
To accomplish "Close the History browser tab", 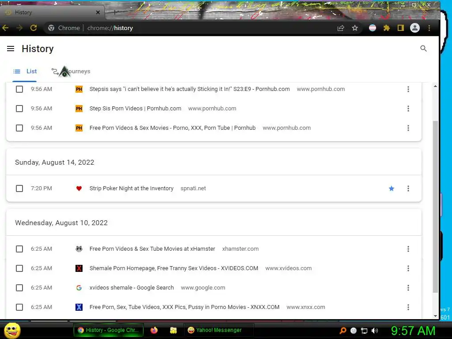I will click(x=98, y=12).
